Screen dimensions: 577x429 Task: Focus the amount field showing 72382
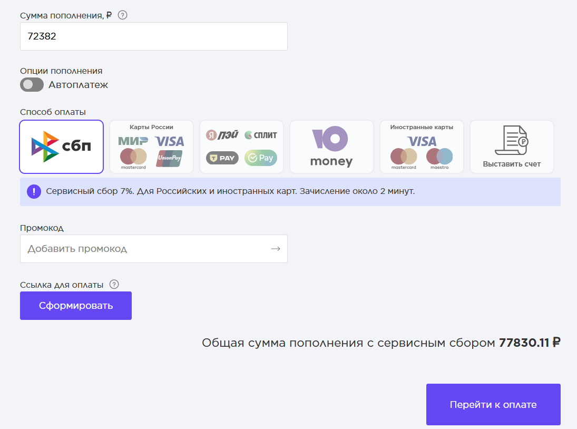point(153,36)
